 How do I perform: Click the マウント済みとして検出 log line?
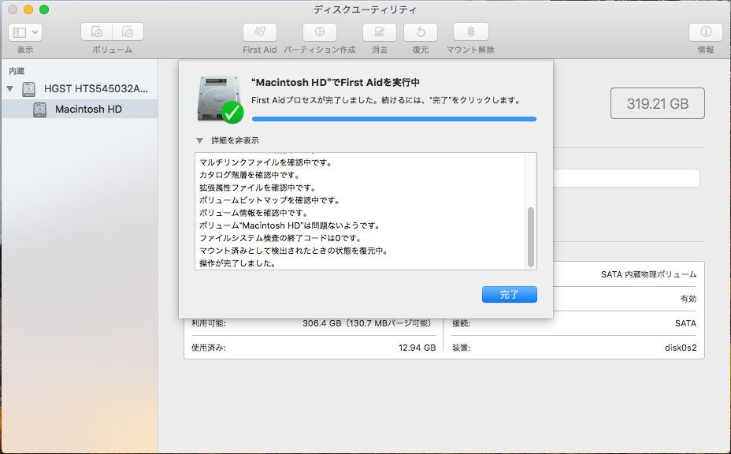294,251
